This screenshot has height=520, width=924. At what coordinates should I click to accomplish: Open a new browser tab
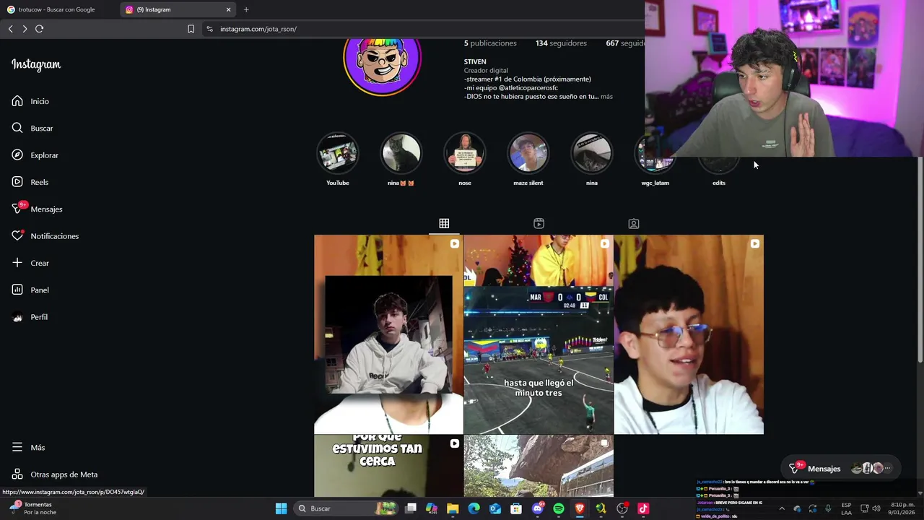(x=246, y=9)
